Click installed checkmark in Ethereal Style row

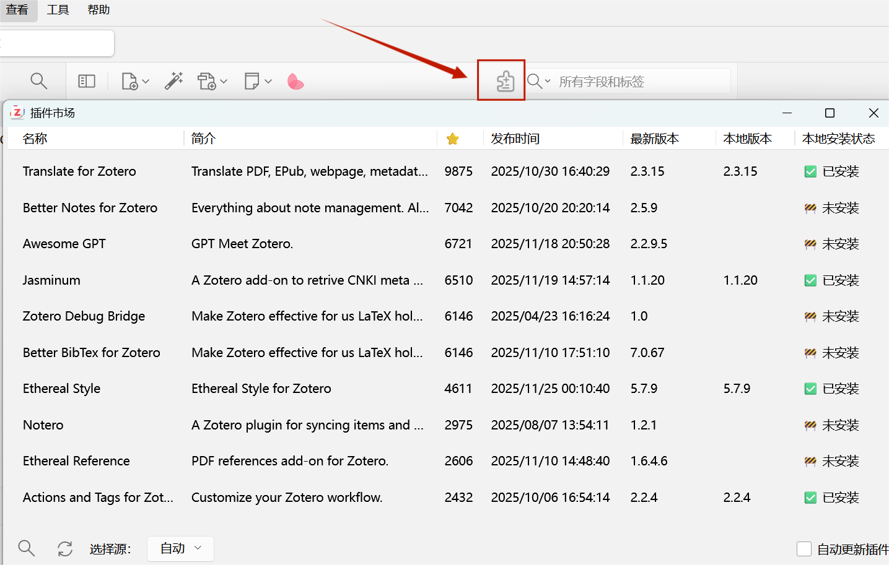click(810, 389)
